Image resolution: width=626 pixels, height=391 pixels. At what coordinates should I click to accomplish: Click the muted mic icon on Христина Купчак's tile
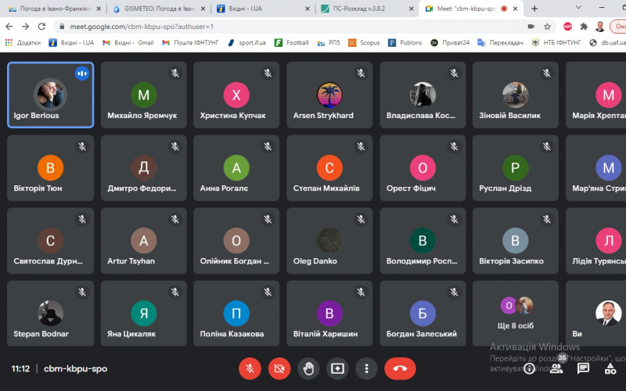coord(268,73)
